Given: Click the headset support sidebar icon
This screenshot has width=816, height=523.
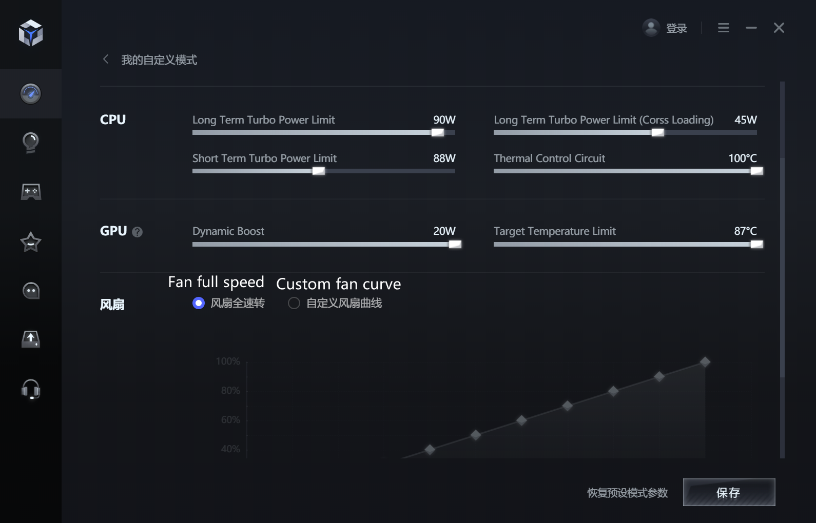Looking at the screenshot, I should [31, 390].
